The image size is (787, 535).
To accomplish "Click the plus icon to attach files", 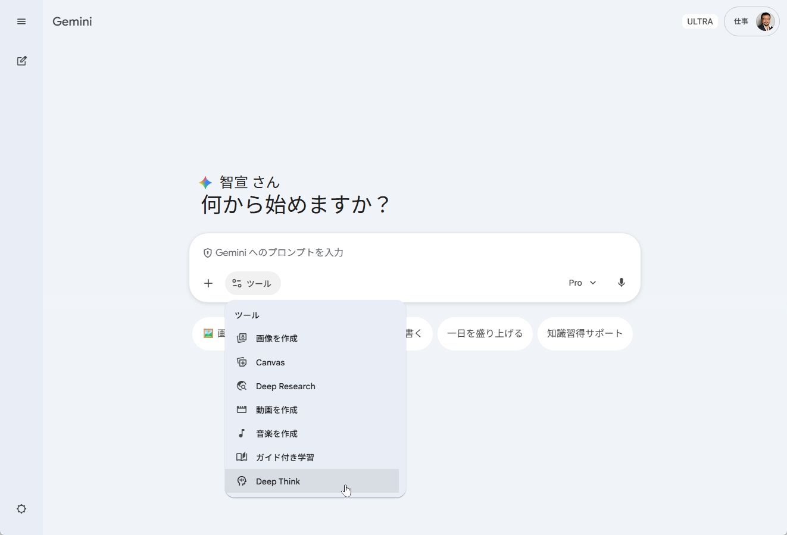I will (x=208, y=283).
